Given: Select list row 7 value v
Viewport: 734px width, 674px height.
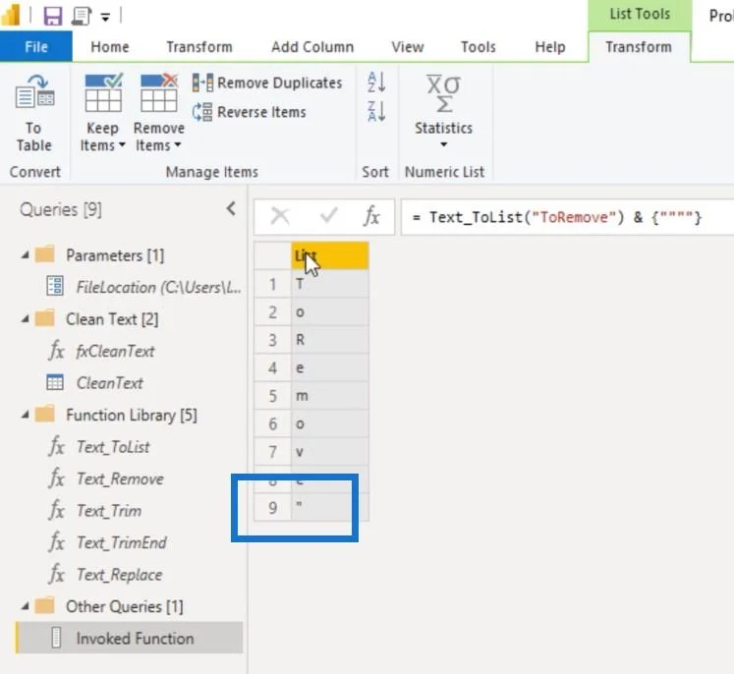Looking at the screenshot, I should click(330, 452).
